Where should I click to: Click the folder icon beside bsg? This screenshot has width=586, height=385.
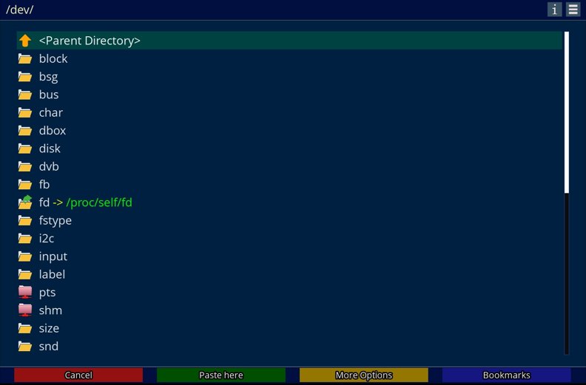click(25, 77)
